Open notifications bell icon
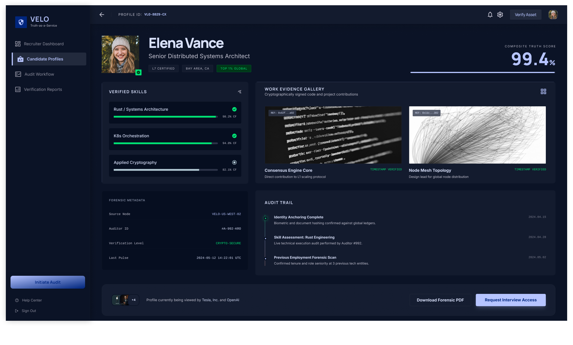Image resolution: width=573 pixels, height=345 pixels. coord(490,15)
